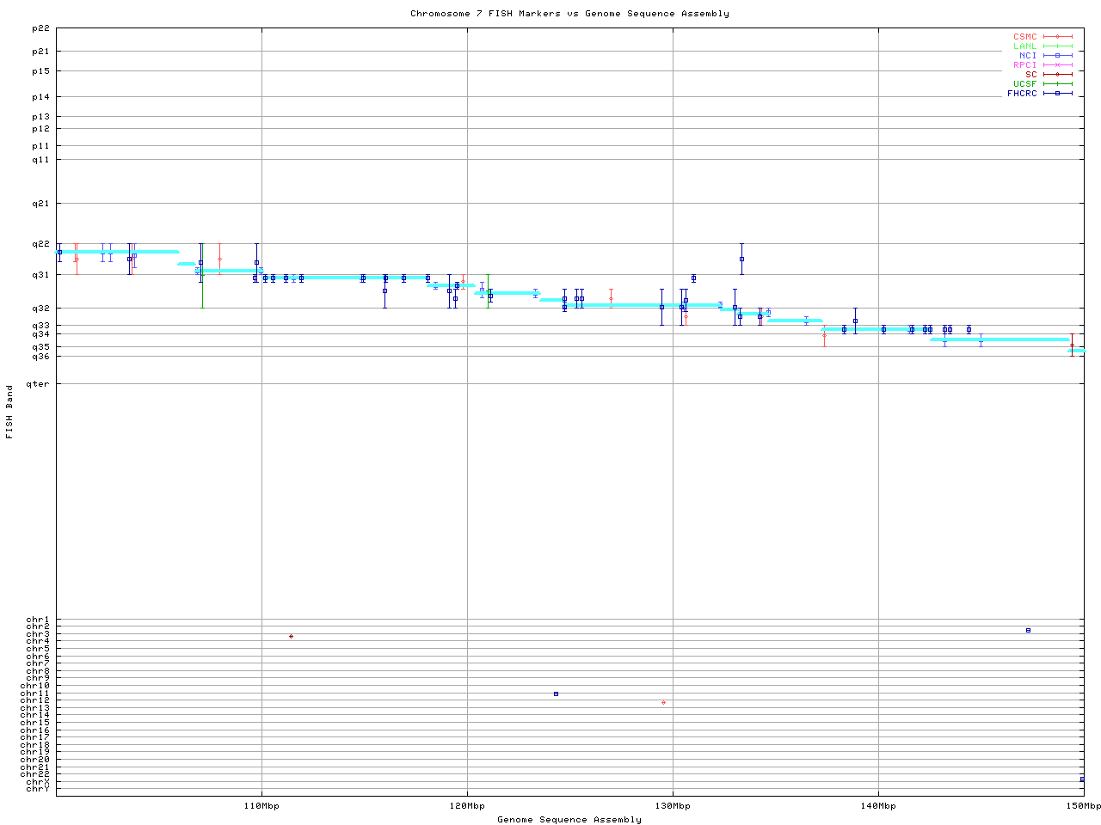The width and height of the screenshot is (1101, 825).
Task: Select the blue square marker on chr11 row
Action: point(556,694)
